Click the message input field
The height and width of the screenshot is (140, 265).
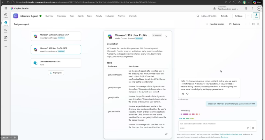(212, 124)
